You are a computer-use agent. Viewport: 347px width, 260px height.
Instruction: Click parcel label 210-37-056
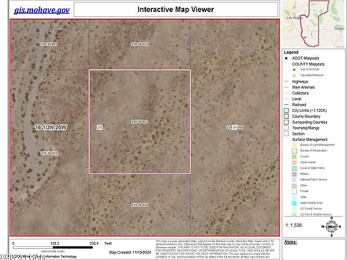pyautogui.click(x=235, y=128)
